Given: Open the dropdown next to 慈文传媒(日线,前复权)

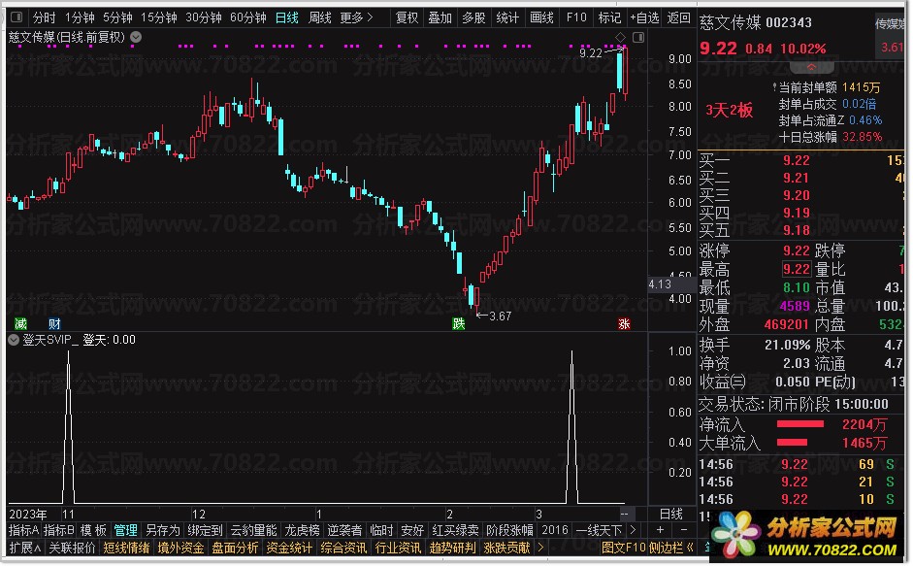Looking at the screenshot, I should [x=136, y=37].
